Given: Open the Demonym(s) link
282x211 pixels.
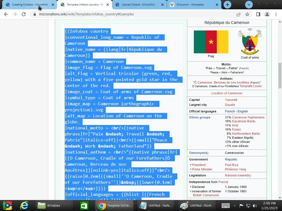Looking at the screenshot, I should point(199,153).
